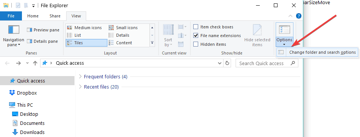The height and width of the screenshot is (137, 360).
Task: Open the Explorer help icon
Action: click(298, 16)
